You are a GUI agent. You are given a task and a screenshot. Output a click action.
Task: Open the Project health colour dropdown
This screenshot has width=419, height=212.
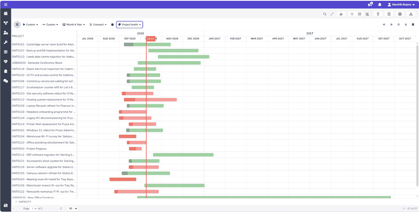pos(129,25)
